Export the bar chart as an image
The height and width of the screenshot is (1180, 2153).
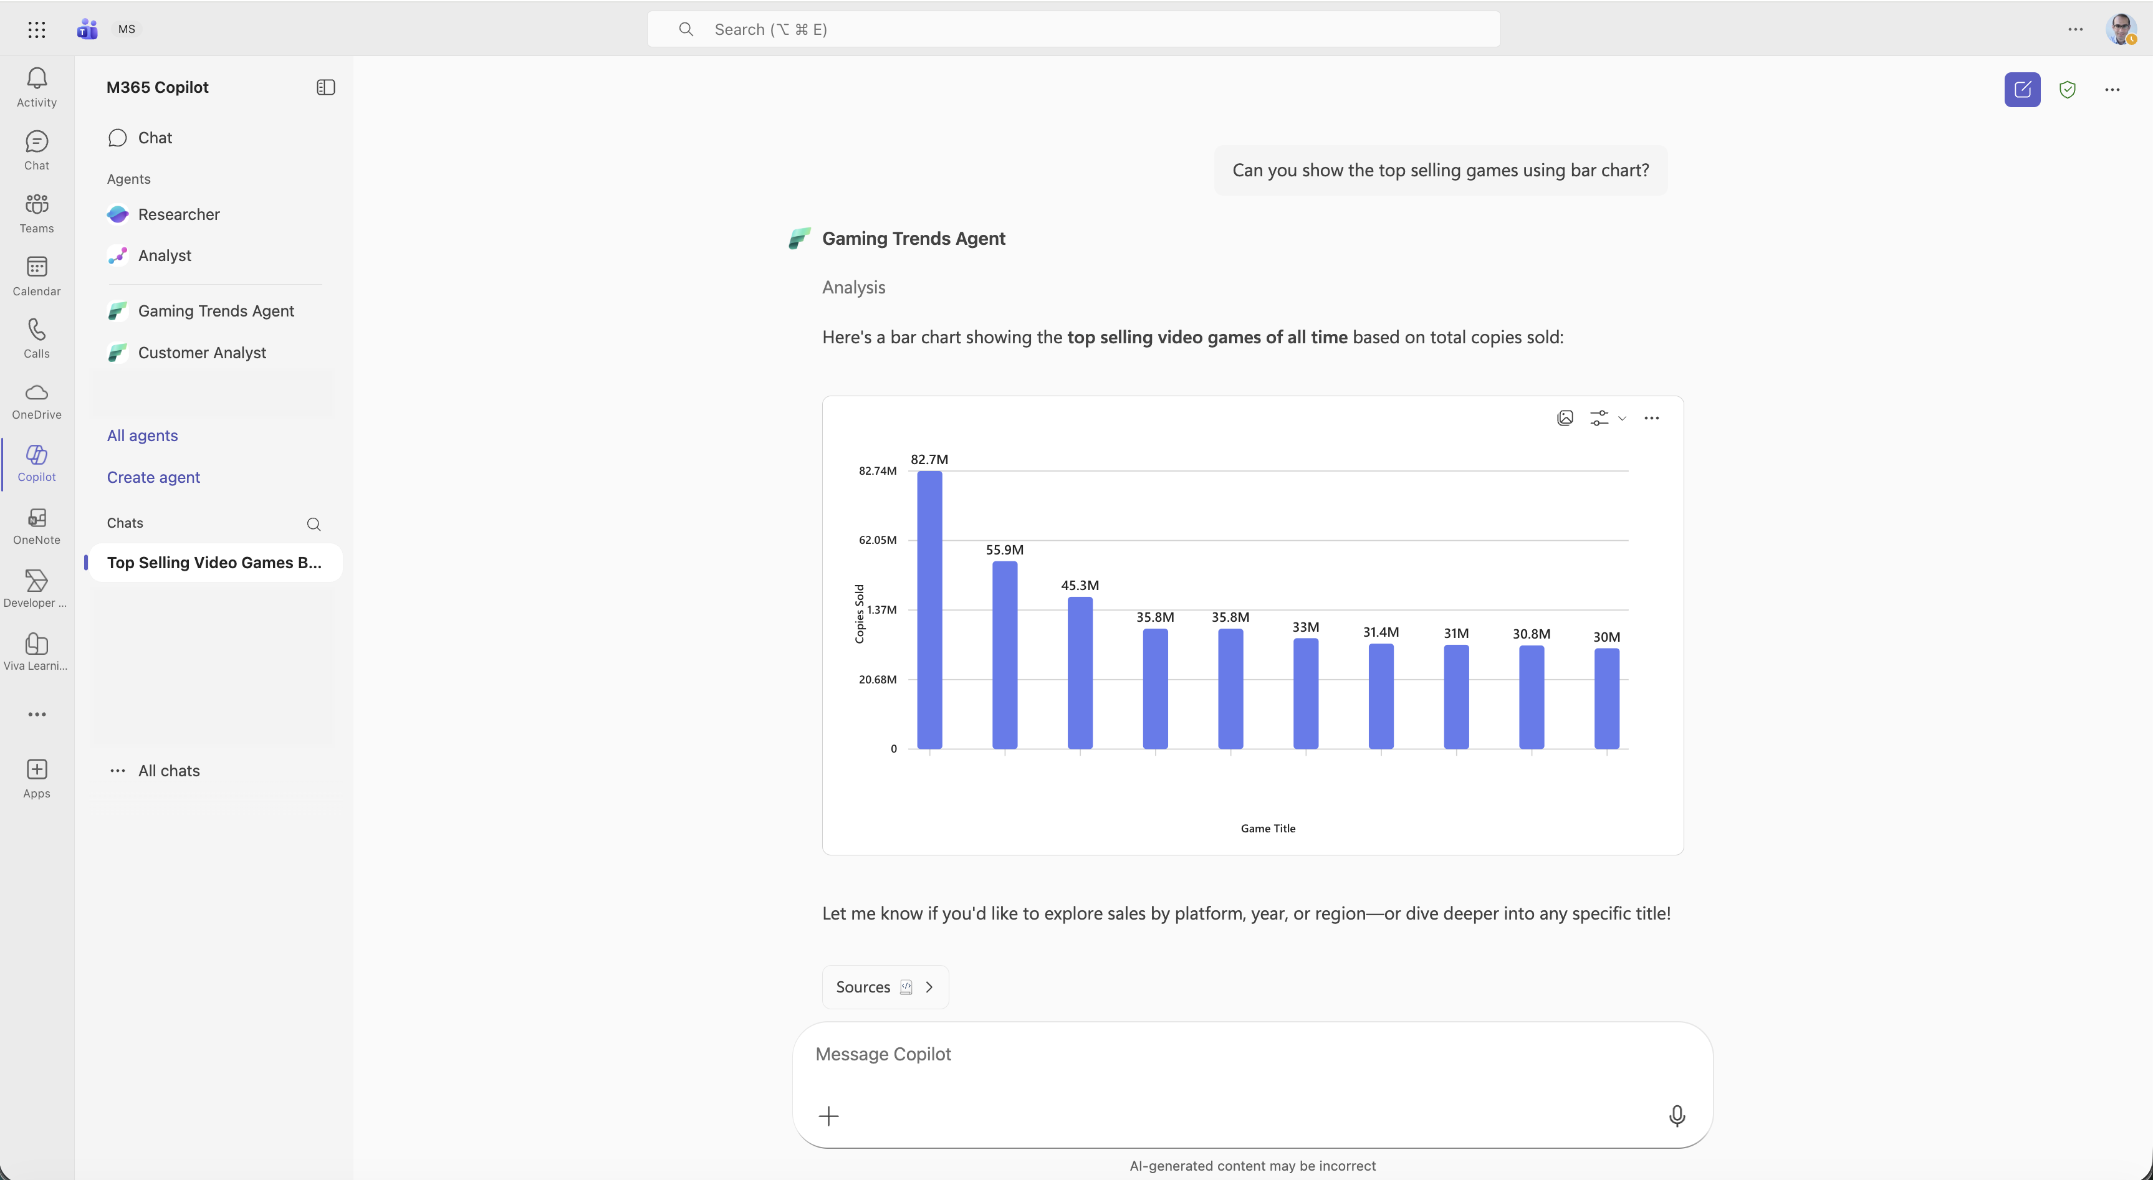point(1565,417)
